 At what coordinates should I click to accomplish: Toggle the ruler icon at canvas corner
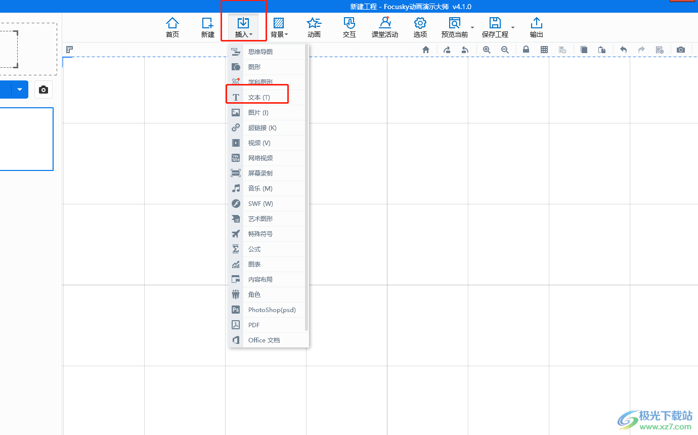[x=70, y=50]
